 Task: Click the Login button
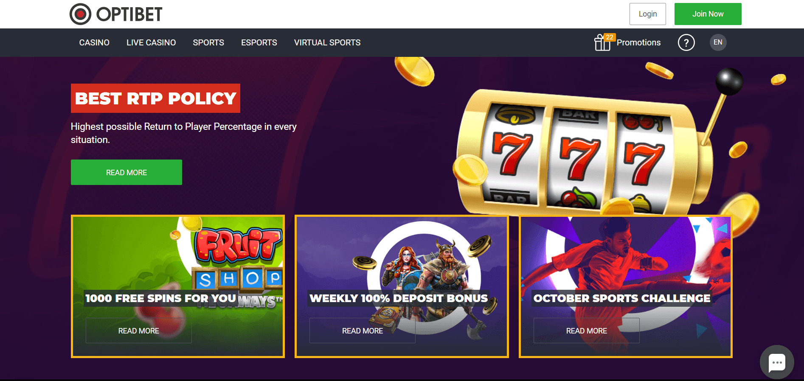click(x=647, y=14)
